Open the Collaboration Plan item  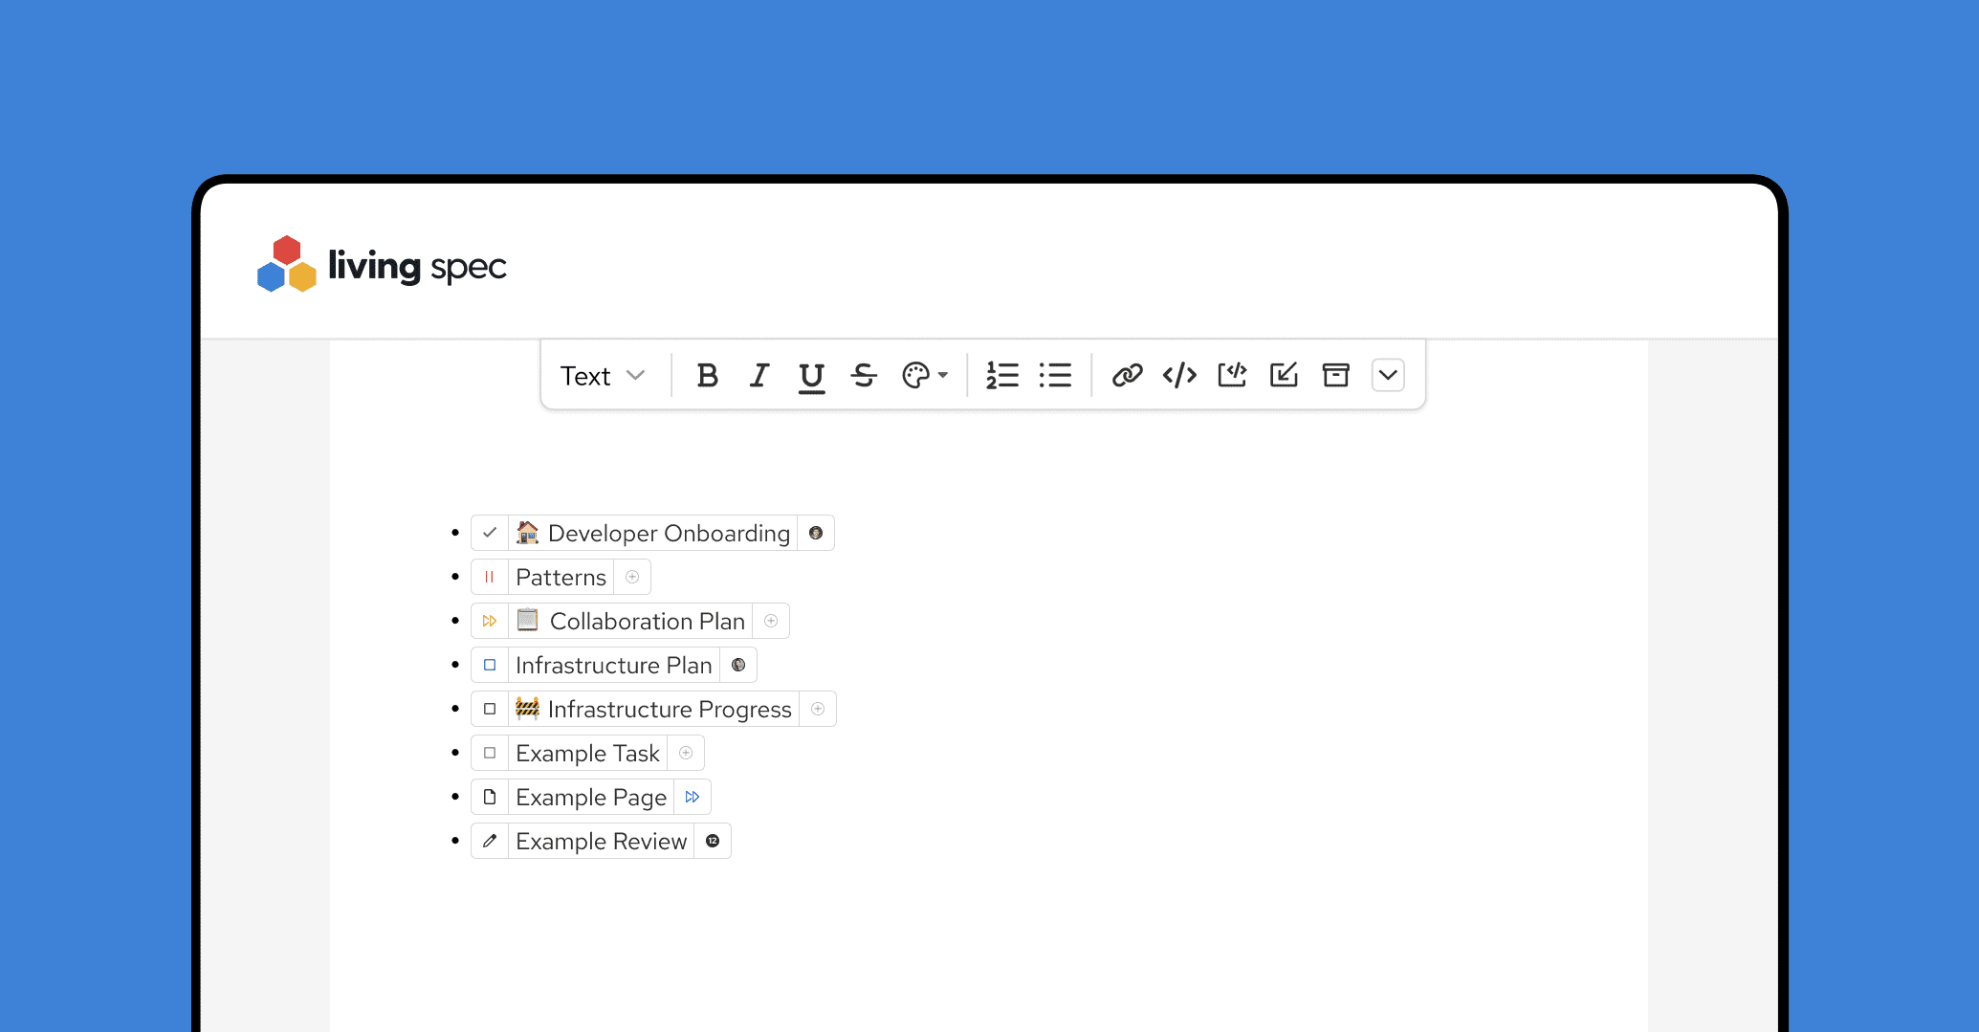coord(647,621)
